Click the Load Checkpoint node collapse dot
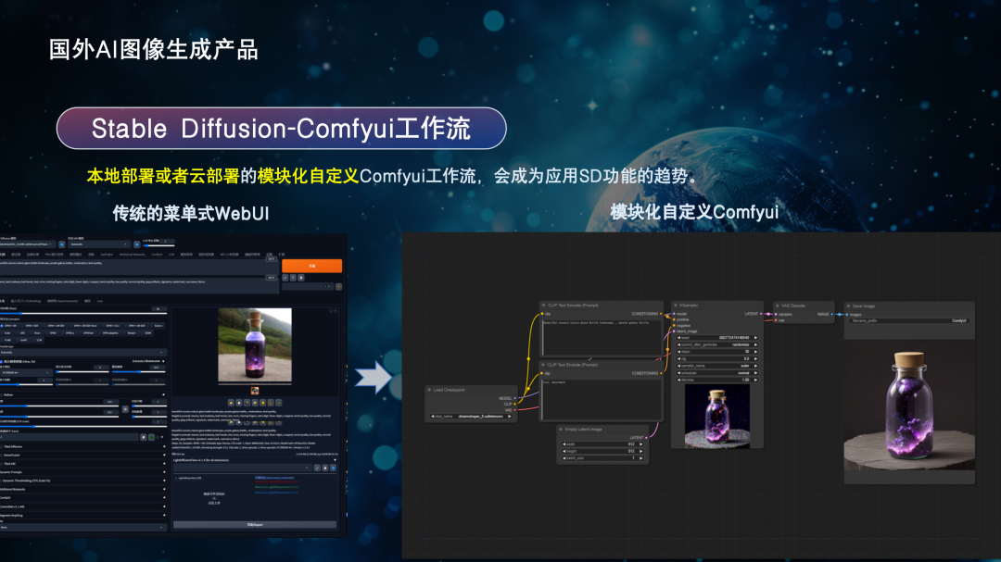 pyautogui.click(x=429, y=390)
